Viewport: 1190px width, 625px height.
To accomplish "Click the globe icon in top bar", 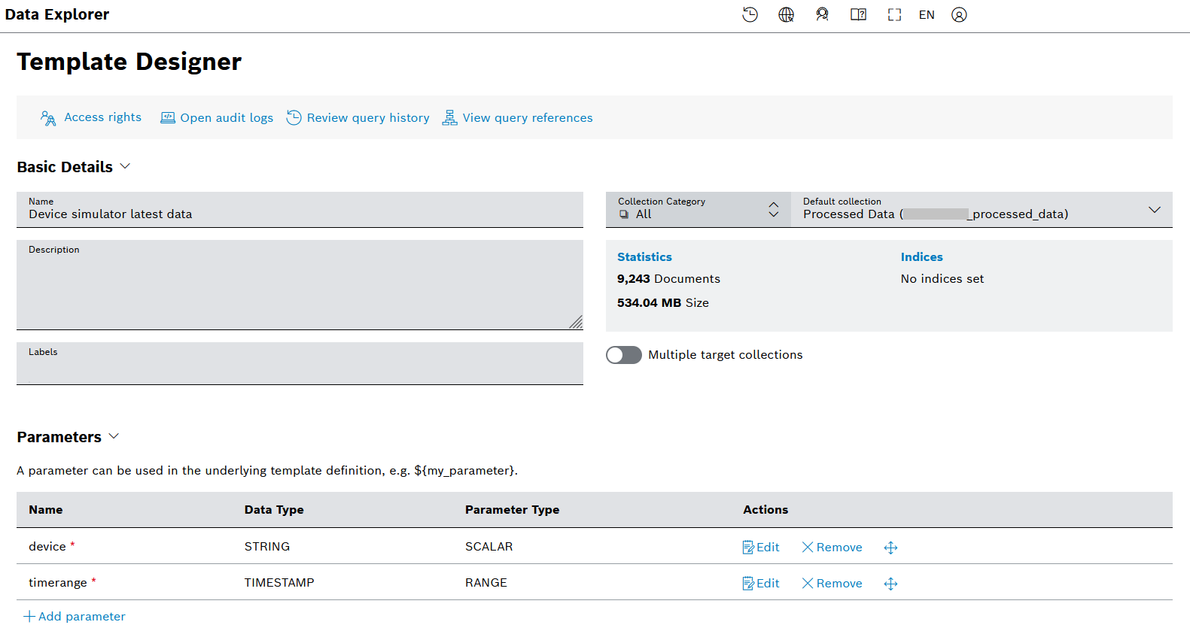I will click(786, 15).
